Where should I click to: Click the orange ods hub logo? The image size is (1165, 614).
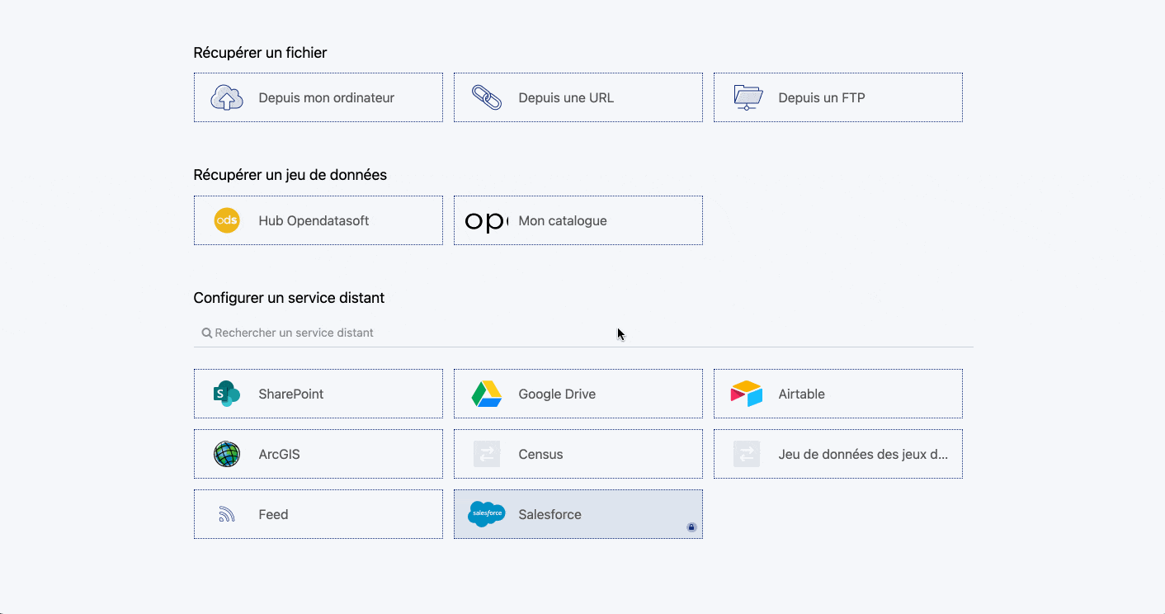[x=227, y=220]
